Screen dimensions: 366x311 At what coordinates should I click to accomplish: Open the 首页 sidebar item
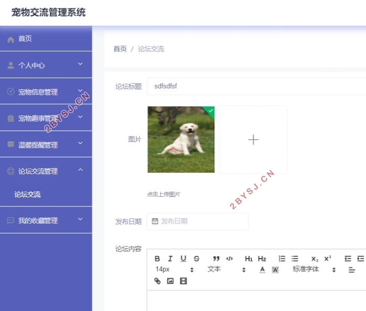[46, 38]
